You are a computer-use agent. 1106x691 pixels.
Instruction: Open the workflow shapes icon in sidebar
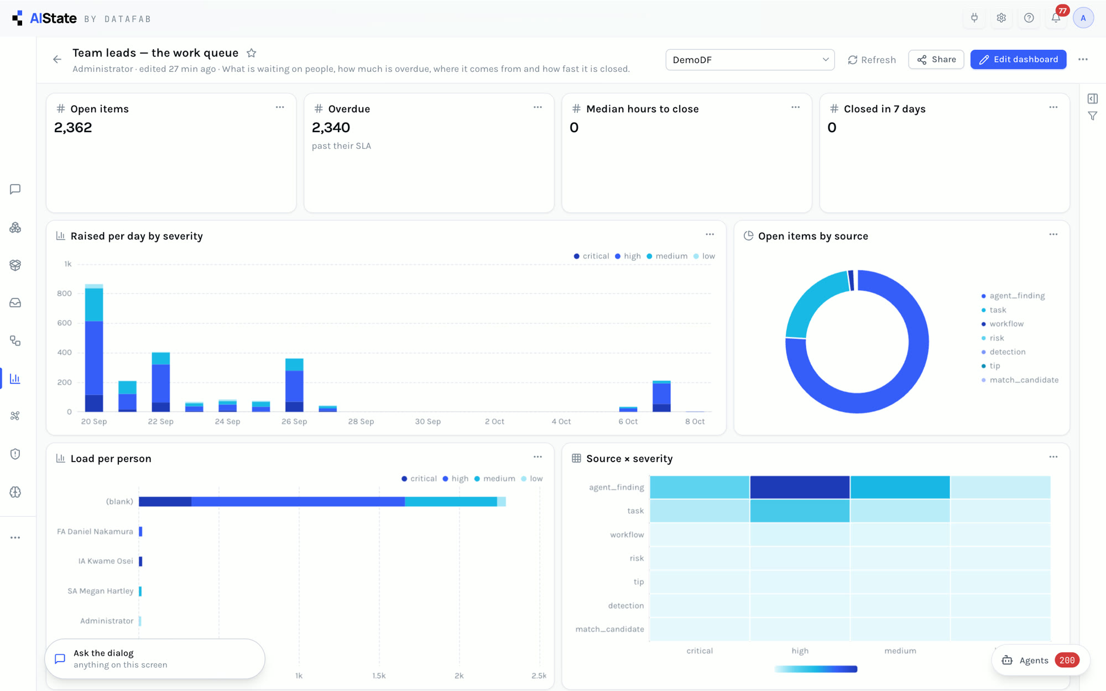[x=15, y=341]
